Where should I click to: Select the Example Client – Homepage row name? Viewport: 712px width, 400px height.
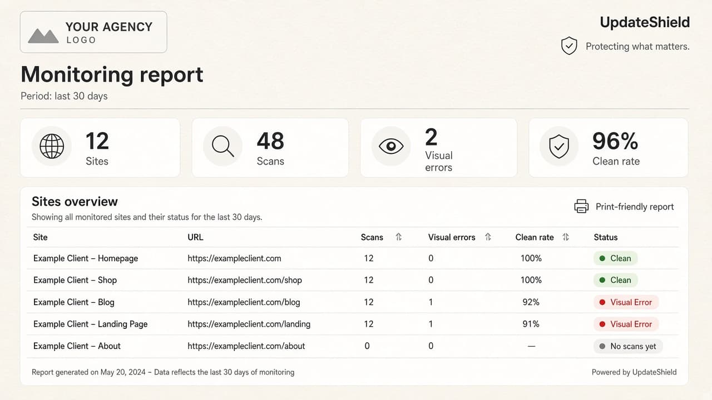click(x=86, y=258)
